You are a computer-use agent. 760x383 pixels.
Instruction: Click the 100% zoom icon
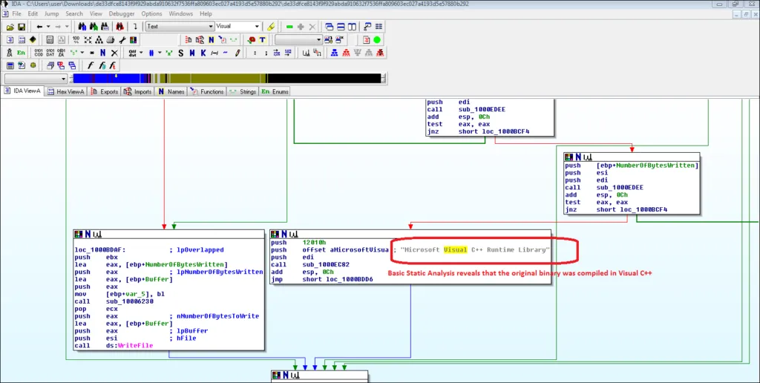(x=76, y=40)
